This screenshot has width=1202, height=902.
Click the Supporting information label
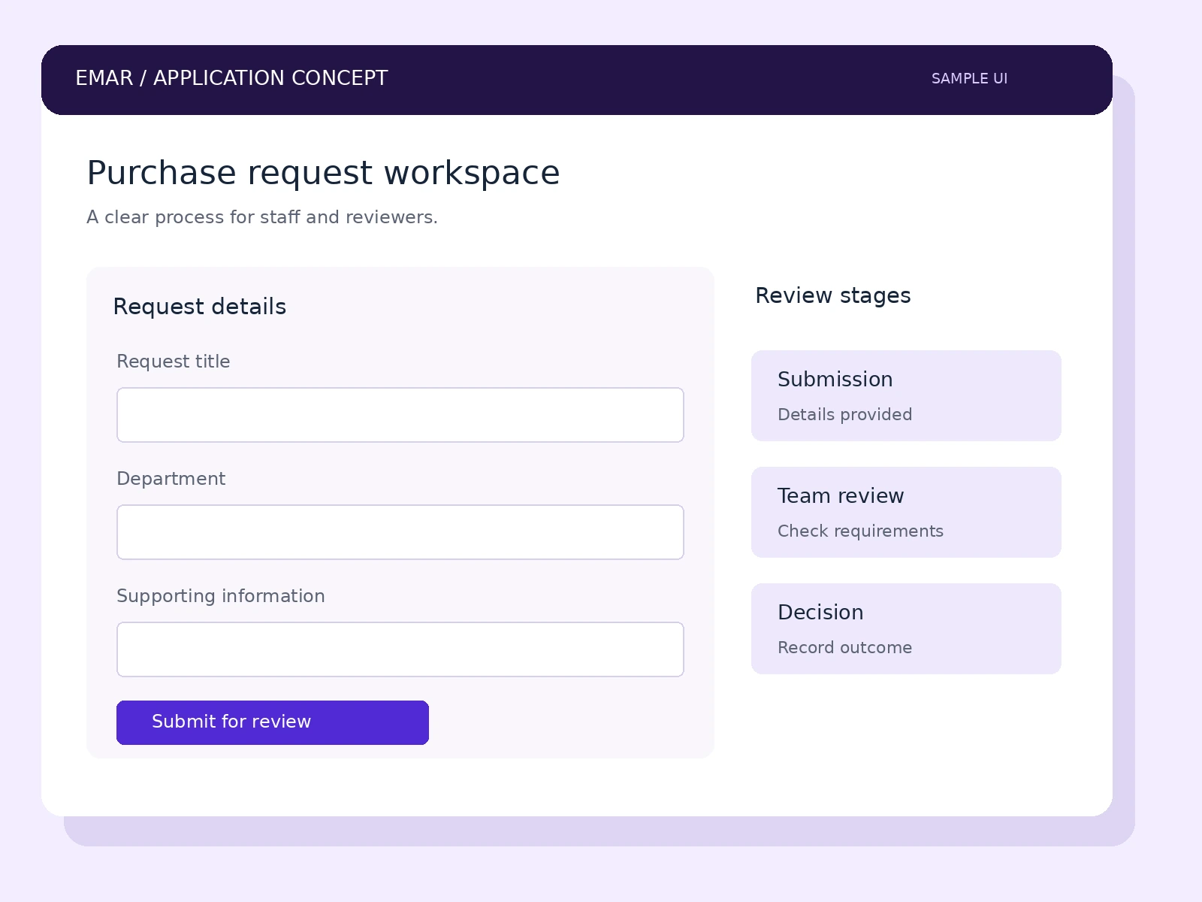point(220,596)
